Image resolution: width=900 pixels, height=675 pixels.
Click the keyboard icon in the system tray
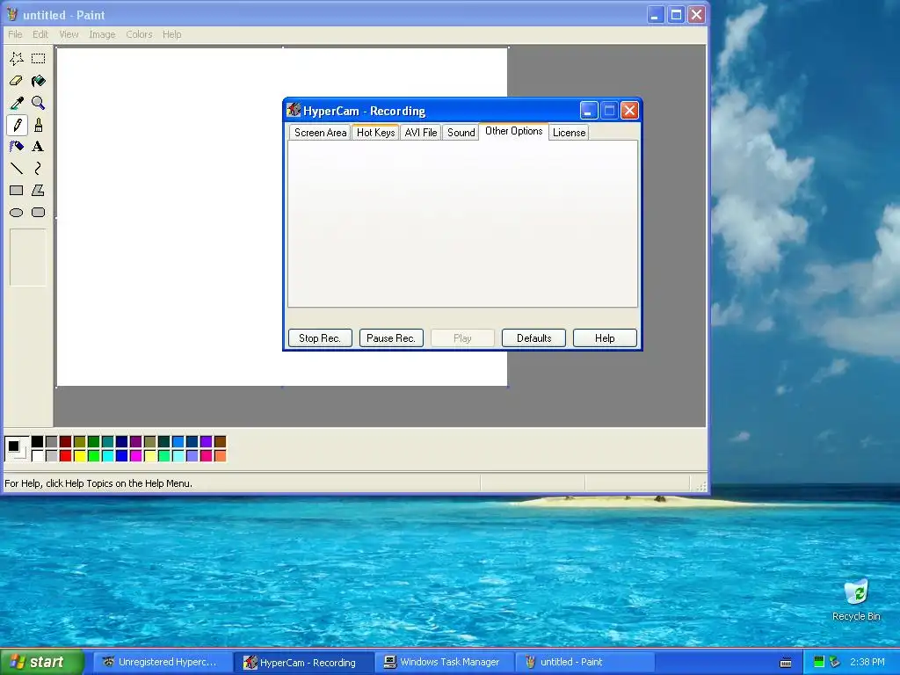(786, 663)
